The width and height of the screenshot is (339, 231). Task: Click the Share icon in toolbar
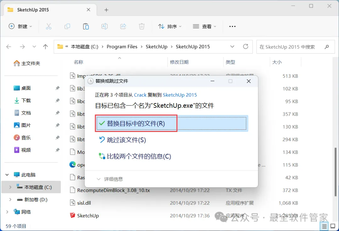coord(123,26)
